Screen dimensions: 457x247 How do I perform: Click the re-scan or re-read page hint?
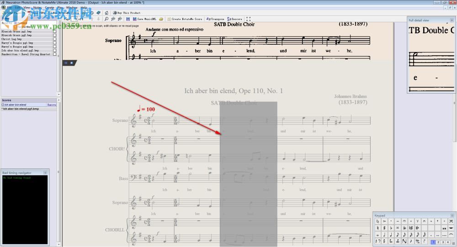[x=102, y=26]
